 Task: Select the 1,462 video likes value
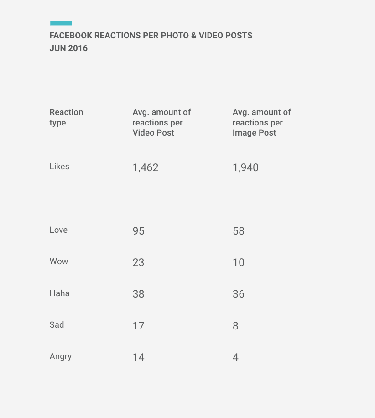(x=146, y=167)
